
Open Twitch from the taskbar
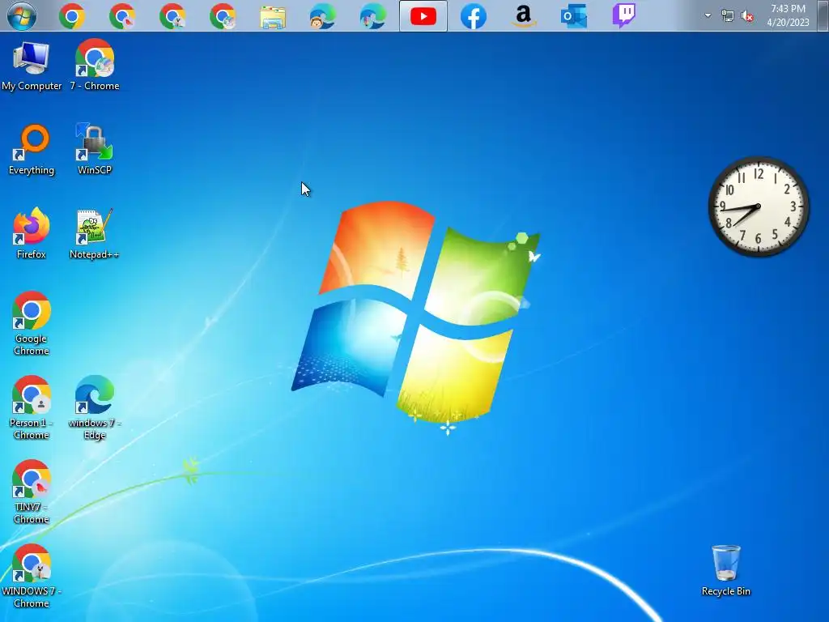(624, 16)
